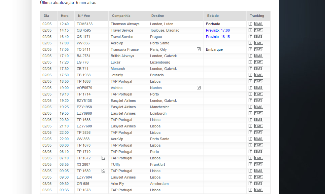
Task: Open SMS alerts for flight EZY5138
Action: coord(259,101)
